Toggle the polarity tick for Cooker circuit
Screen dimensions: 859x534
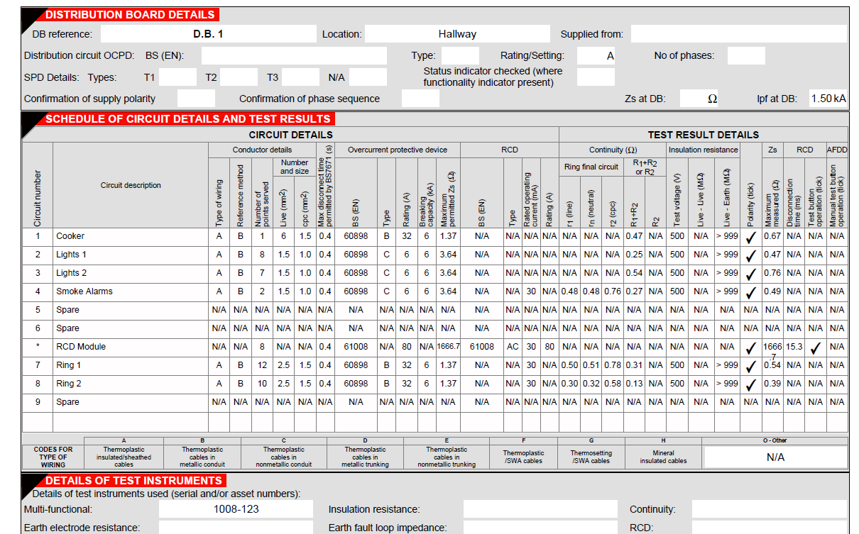[750, 237]
